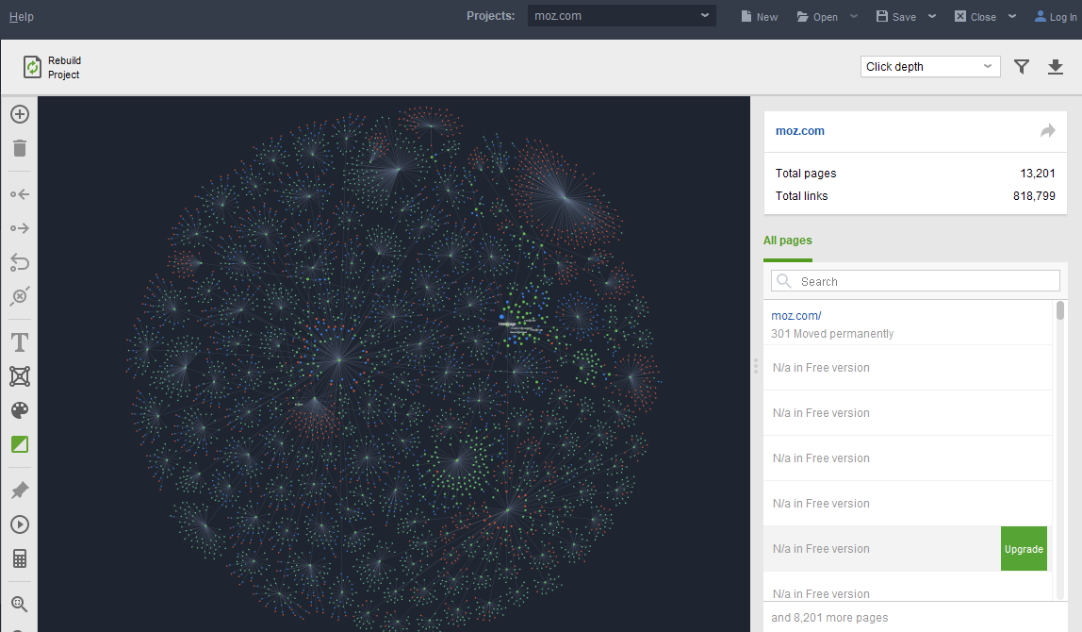Click the node layout square icon
The image size is (1082, 632).
click(x=19, y=376)
